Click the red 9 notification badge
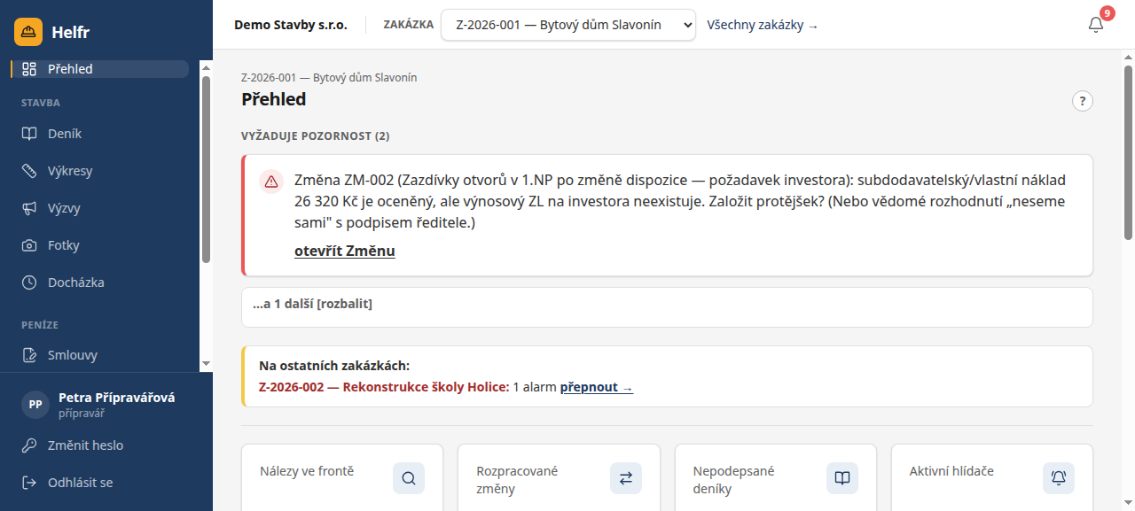This screenshot has width=1135, height=511. tap(1107, 13)
